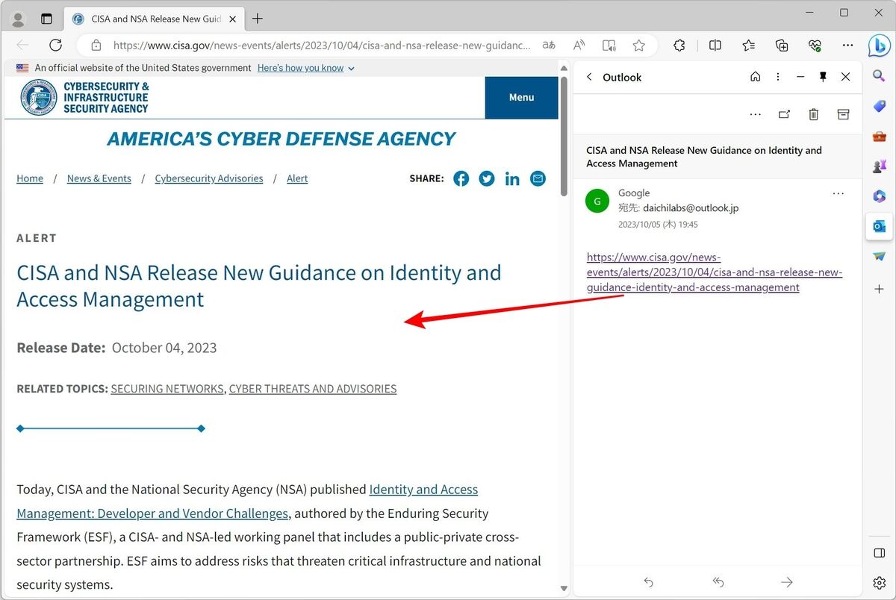The image size is (896, 600).
Task: Open the Collections icon
Action: (782, 45)
